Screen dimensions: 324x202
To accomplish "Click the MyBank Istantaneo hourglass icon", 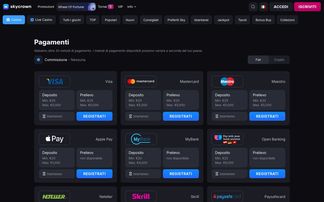I will 130,174.
